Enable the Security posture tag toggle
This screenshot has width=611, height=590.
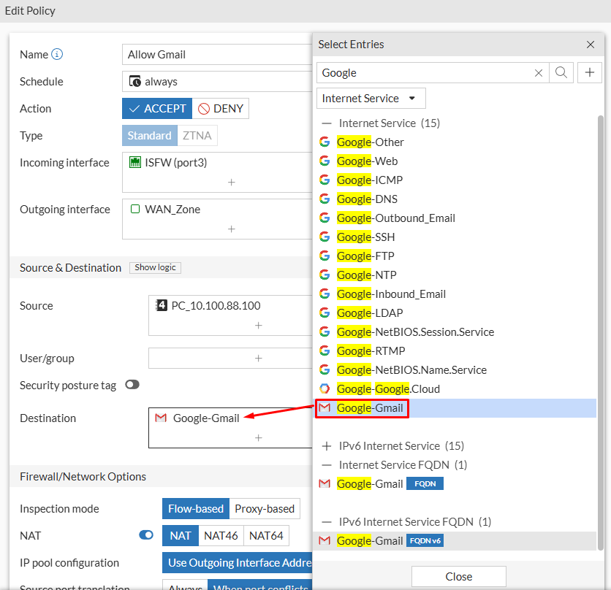click(132, 385)
